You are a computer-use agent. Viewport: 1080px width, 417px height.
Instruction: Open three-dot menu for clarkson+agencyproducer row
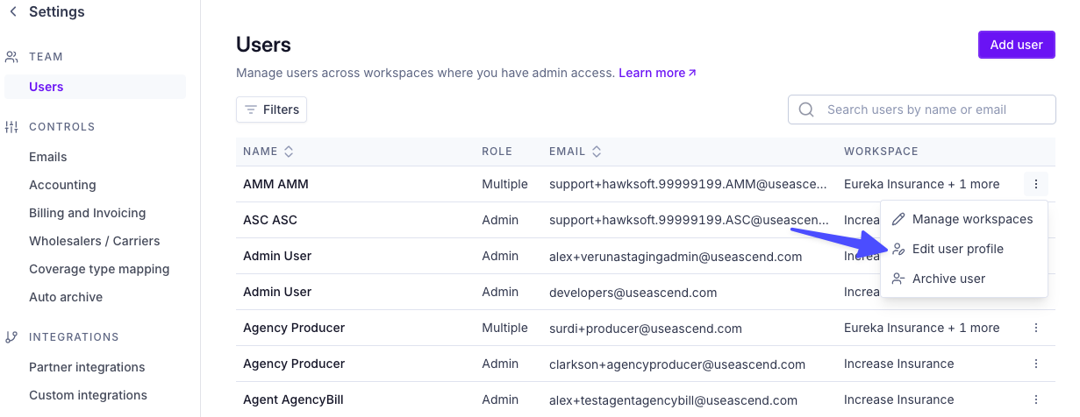1036,364
